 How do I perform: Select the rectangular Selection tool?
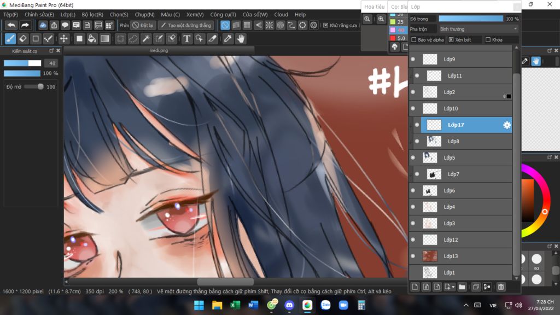(x=121, y=39)
